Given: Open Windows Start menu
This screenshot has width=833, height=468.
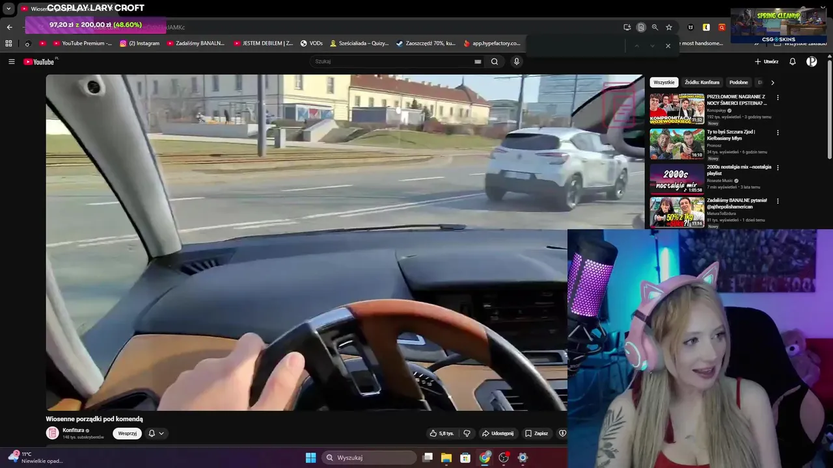Looking at the screenshot, I should tap(310, 458).
